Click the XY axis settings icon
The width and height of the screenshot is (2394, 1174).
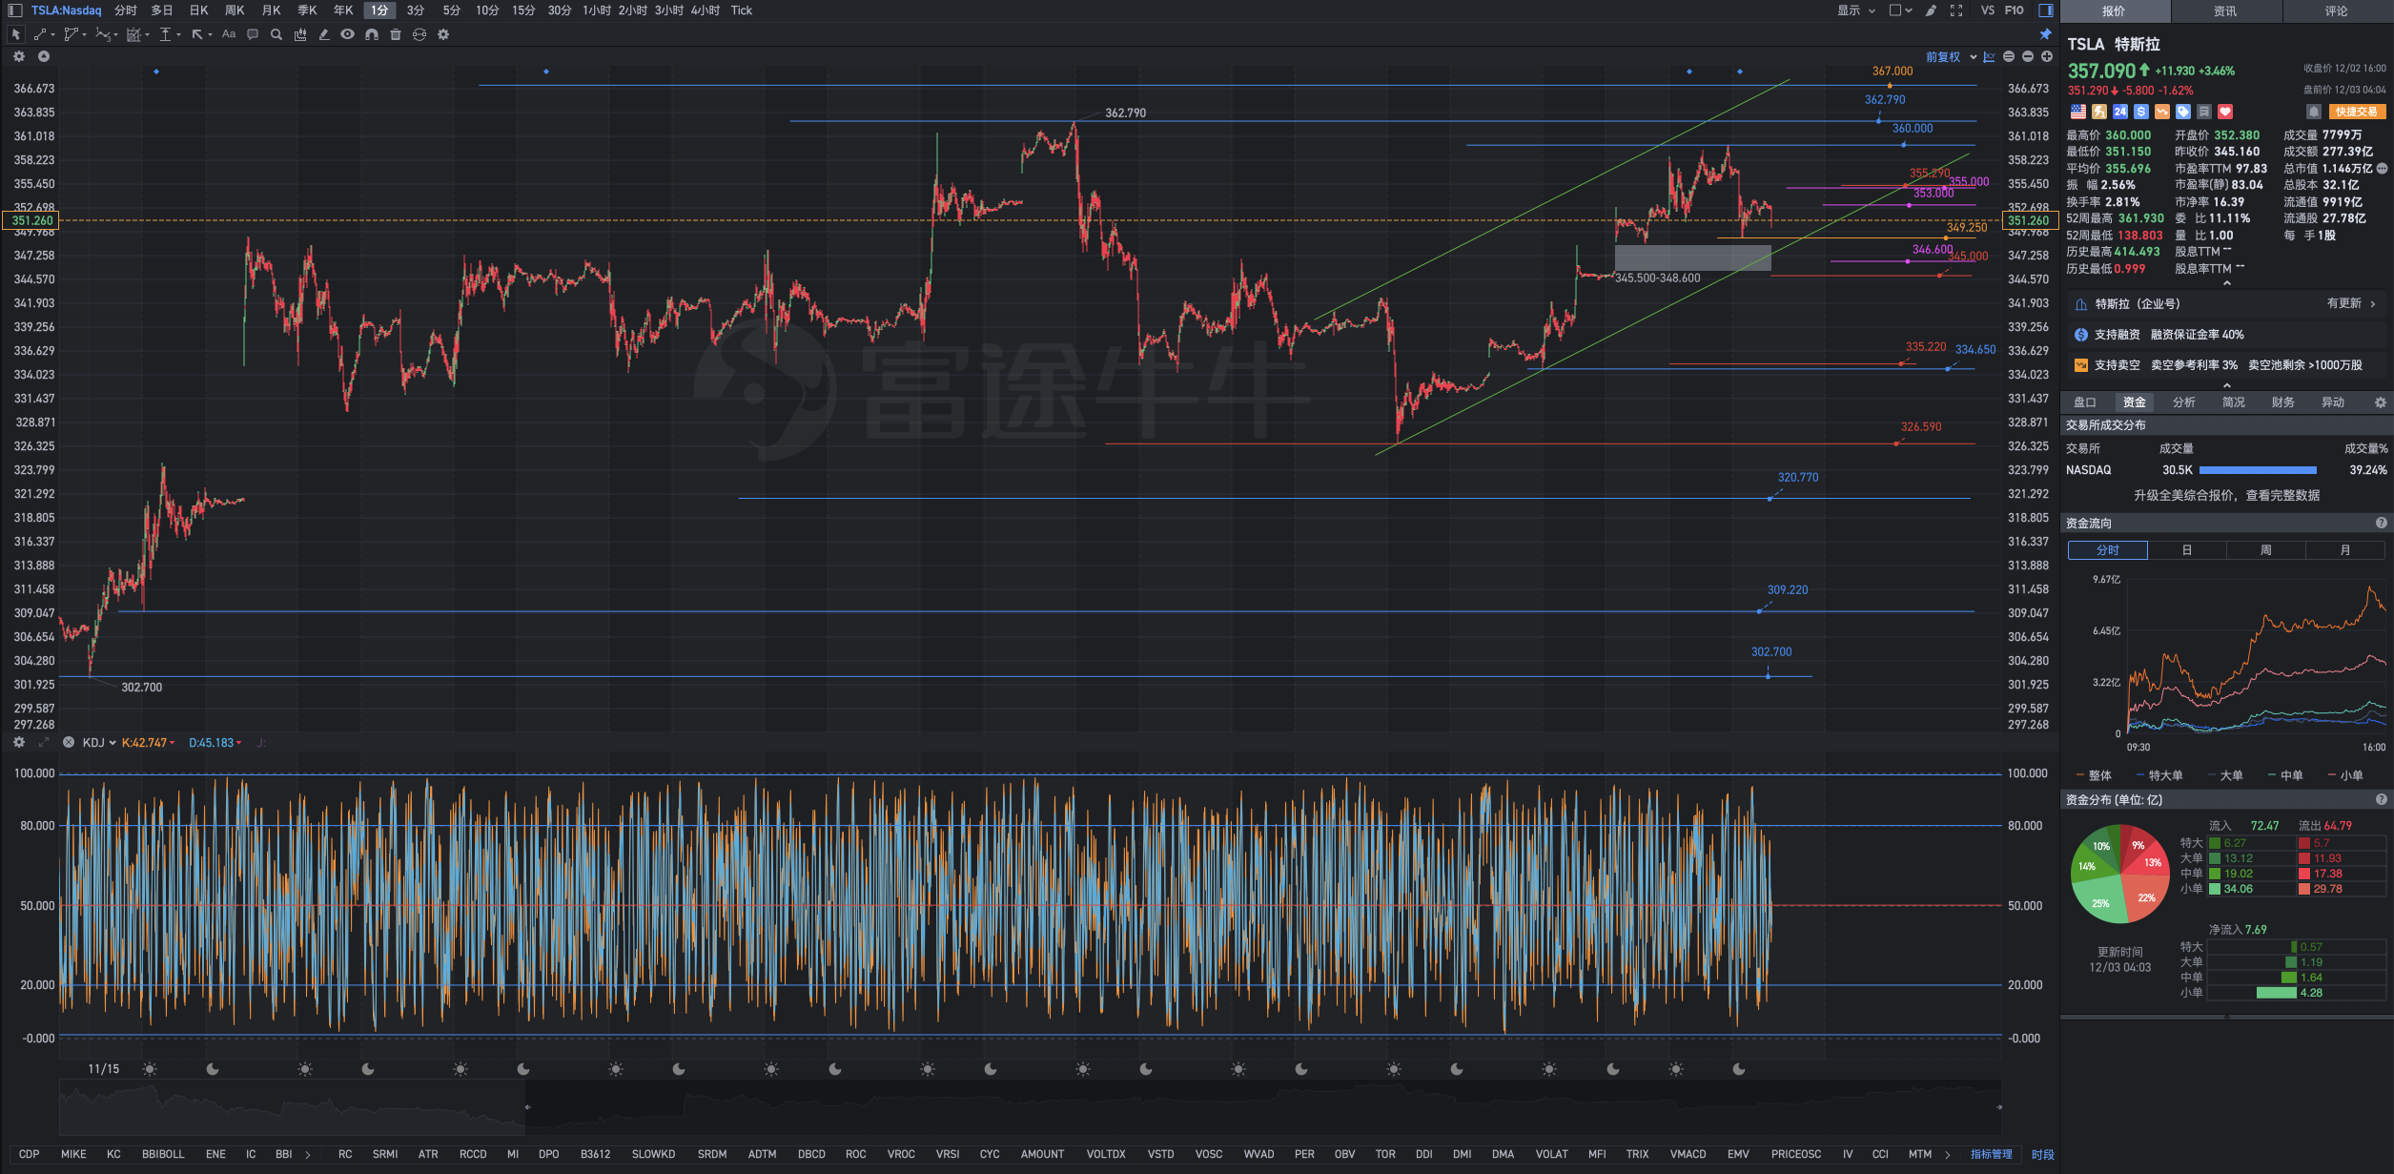click(1990, 57)
